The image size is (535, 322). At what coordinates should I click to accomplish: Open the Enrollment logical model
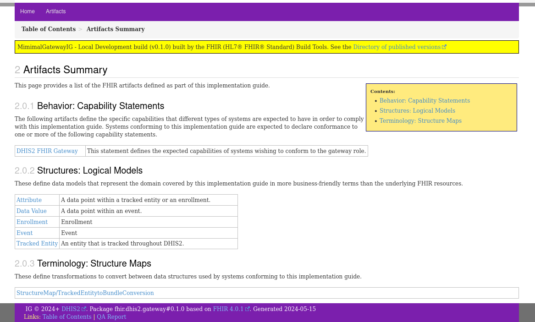(32, 222)
